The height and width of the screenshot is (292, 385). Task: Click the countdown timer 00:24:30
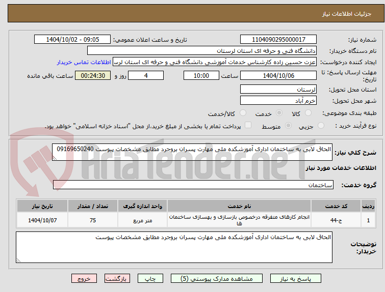coord(93,75)
